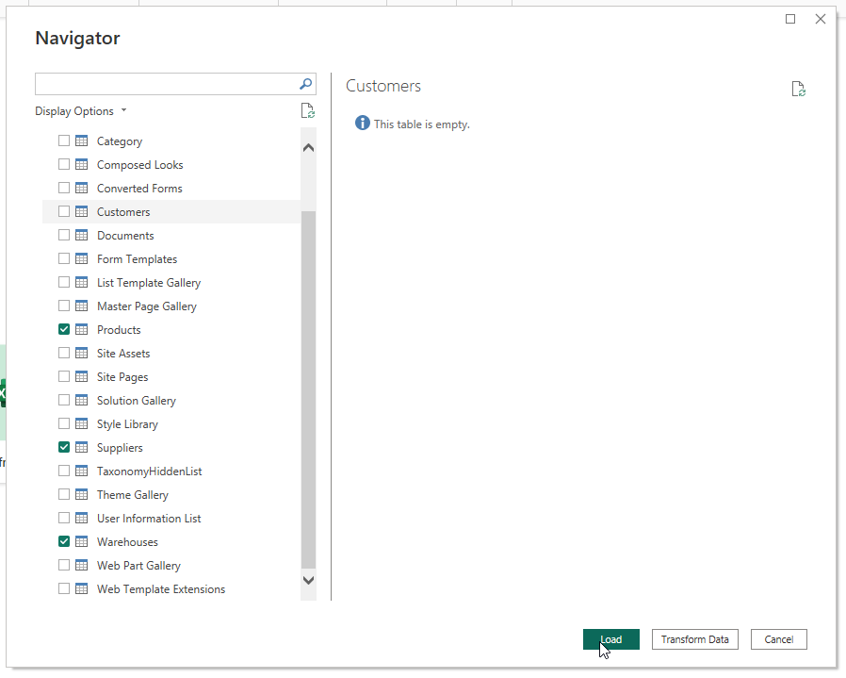This screenshot has width=846, height=678.
Task: Click the Site Assets table icon
Action: coord(81,354)
